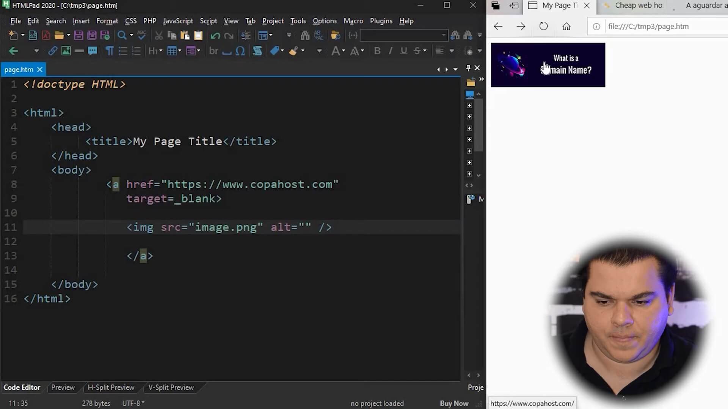This screenshot has width=728, height=409.
Task: Toggle Strikethrough formatting in HTMLPad toolbar
Action: [417, 51]
